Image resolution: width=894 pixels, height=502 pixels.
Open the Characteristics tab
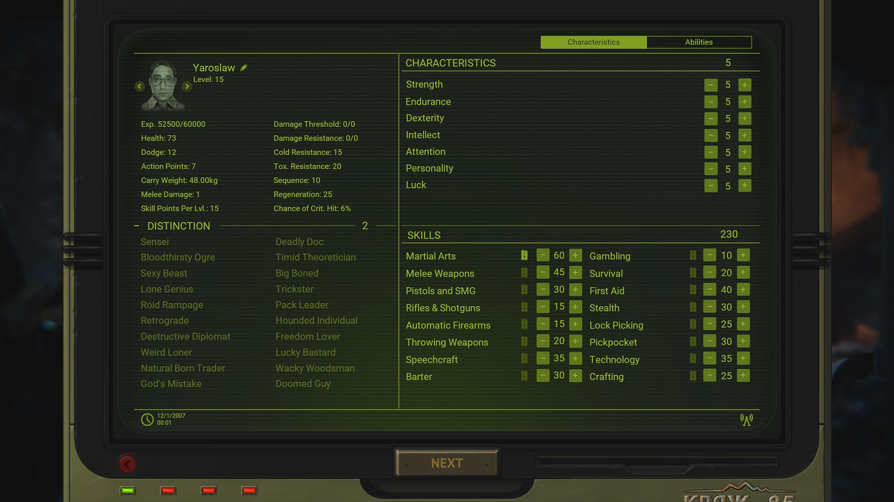coord(593,42)
